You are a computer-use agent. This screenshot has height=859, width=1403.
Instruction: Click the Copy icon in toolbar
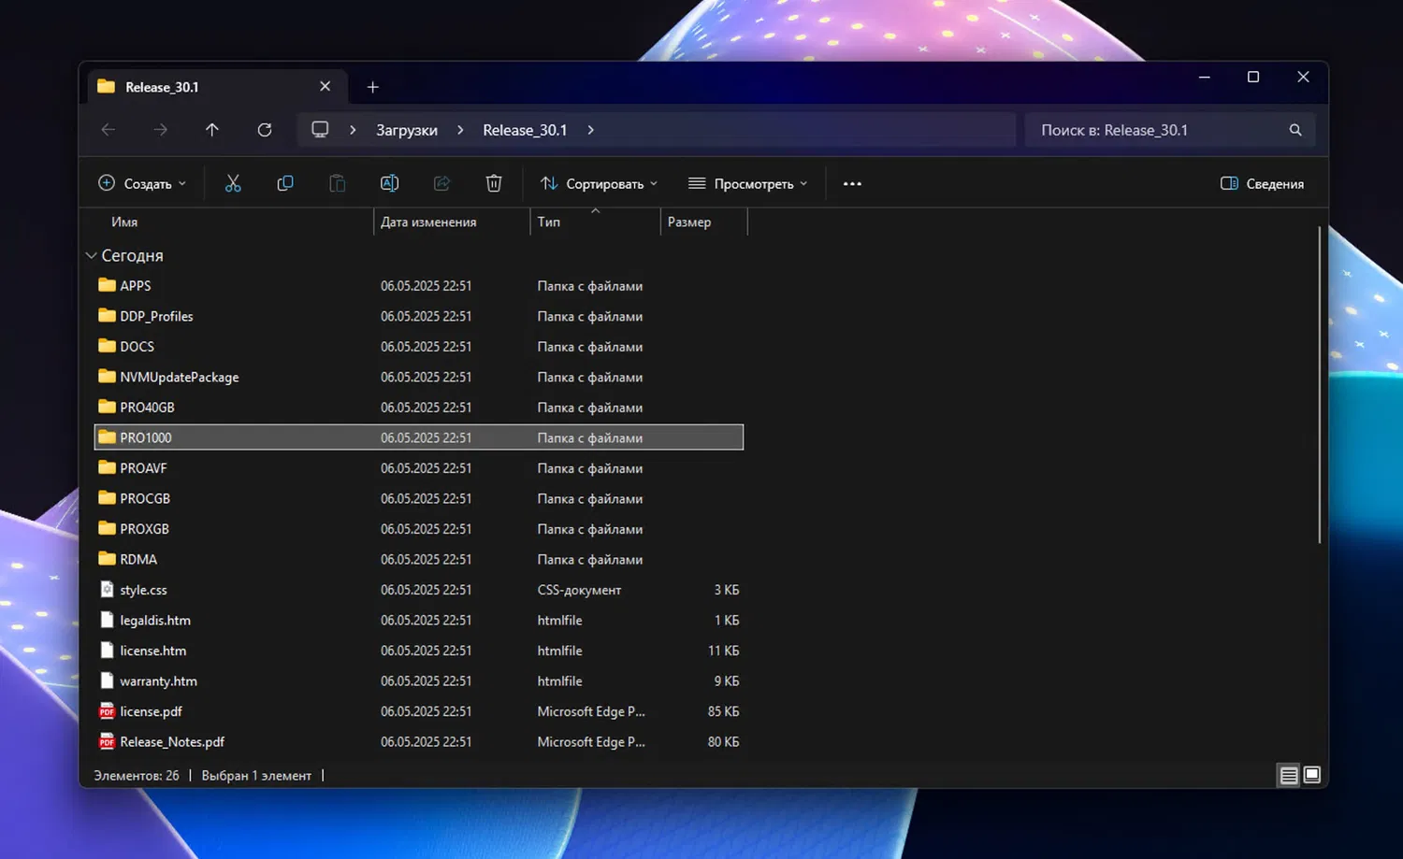click(x=285, y=183)
